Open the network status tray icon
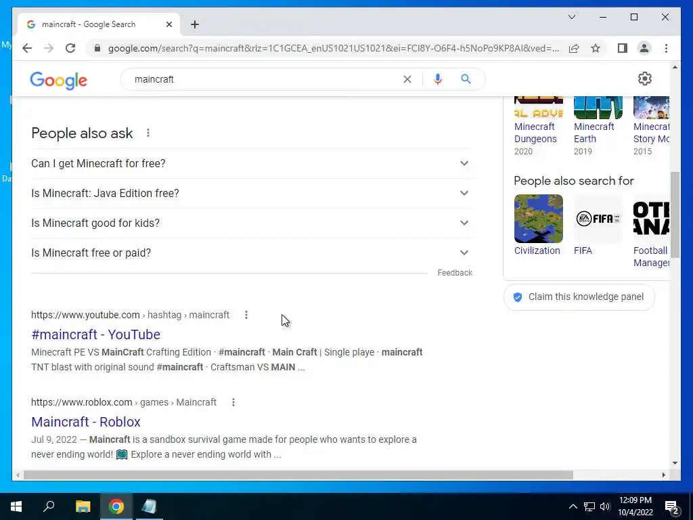The width and height of the screenshot is (693, 520). (x=589, y=506)
